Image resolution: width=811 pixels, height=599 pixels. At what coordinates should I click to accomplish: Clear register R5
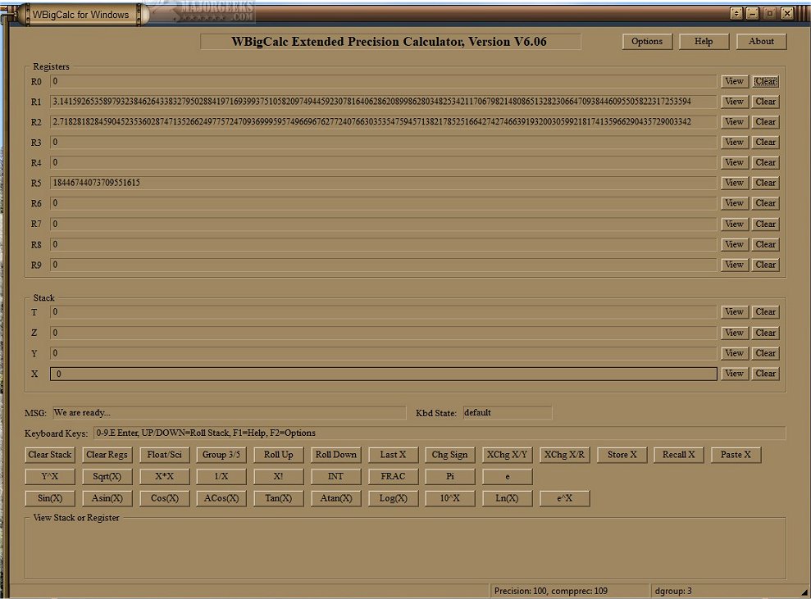(765, 183)
